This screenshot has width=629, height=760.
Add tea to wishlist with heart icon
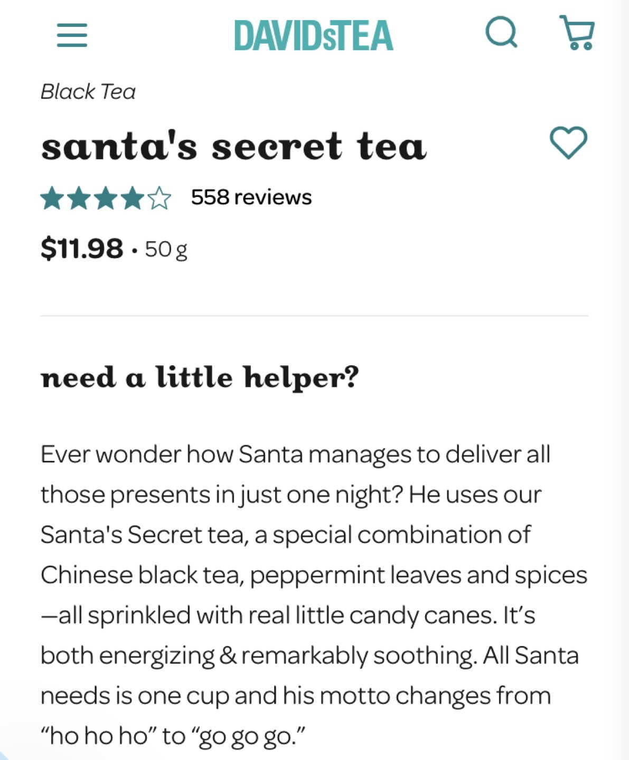point(568,142)
